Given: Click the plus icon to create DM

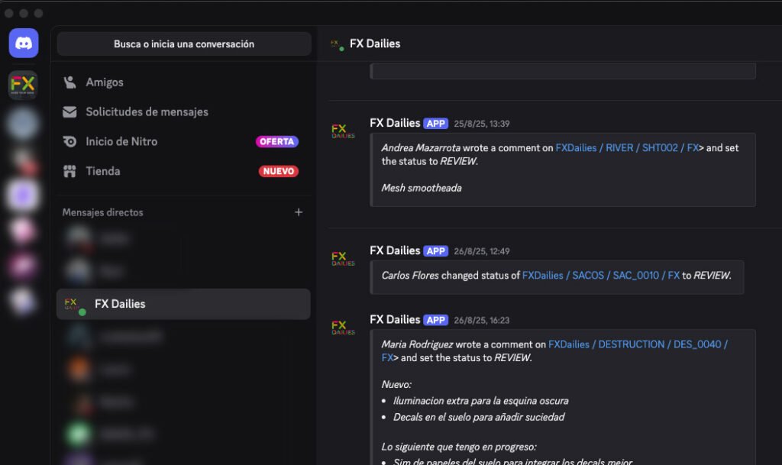Looking at the screenshot, I should click(299, 212).
